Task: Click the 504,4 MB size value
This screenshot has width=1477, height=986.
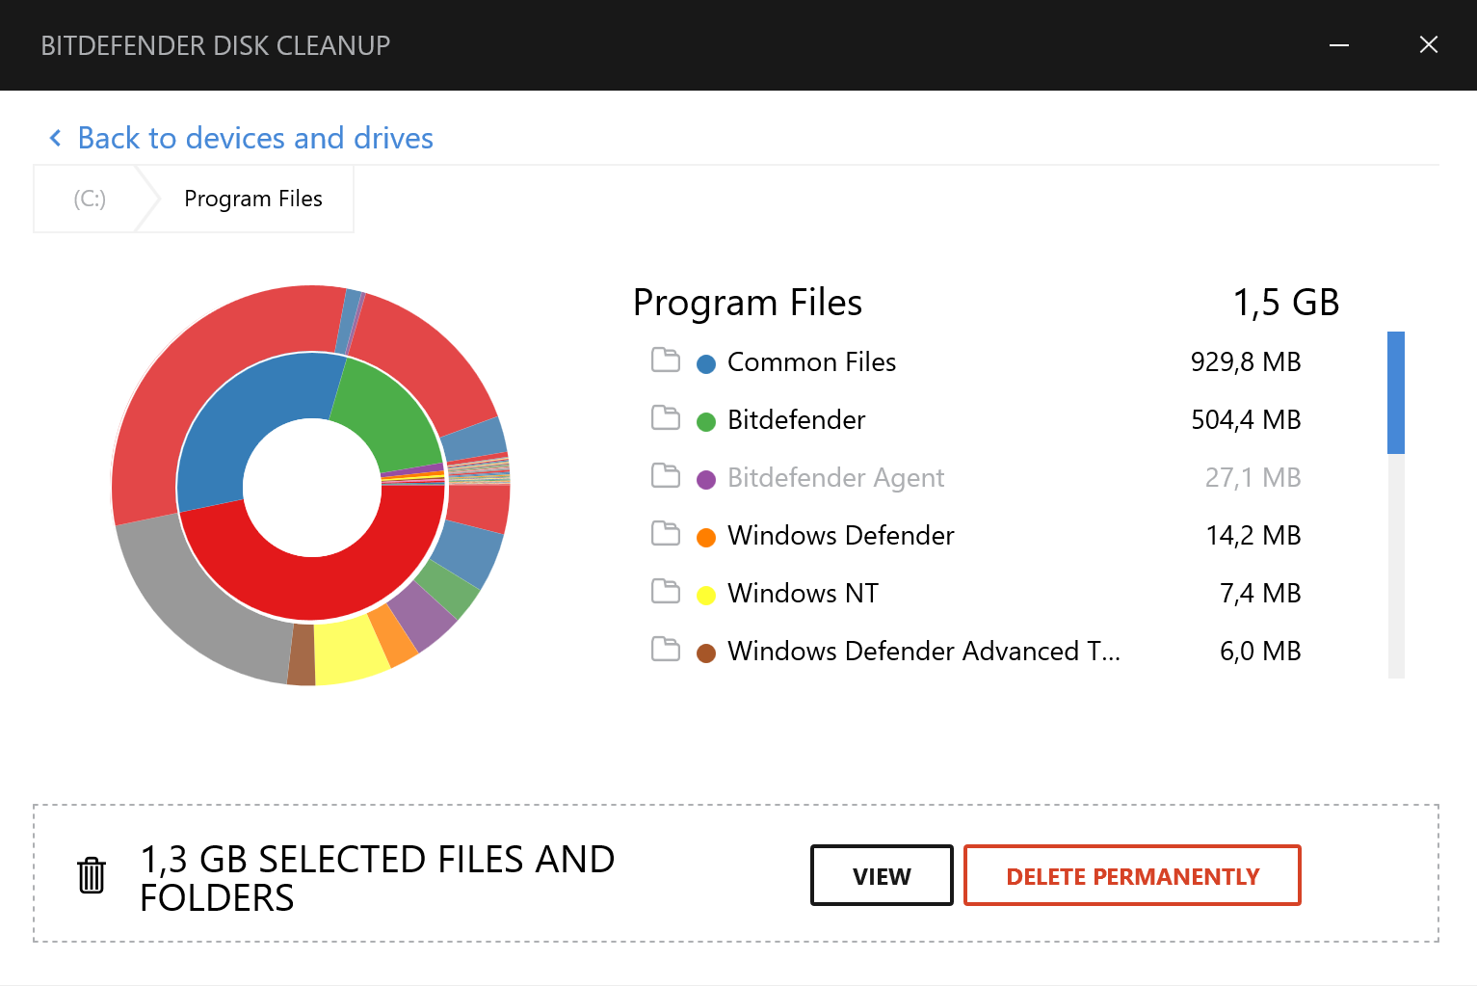Action: click(x=1246, y=420)
